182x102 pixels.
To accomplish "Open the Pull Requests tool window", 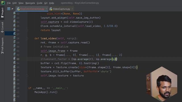I will (2, 46).
